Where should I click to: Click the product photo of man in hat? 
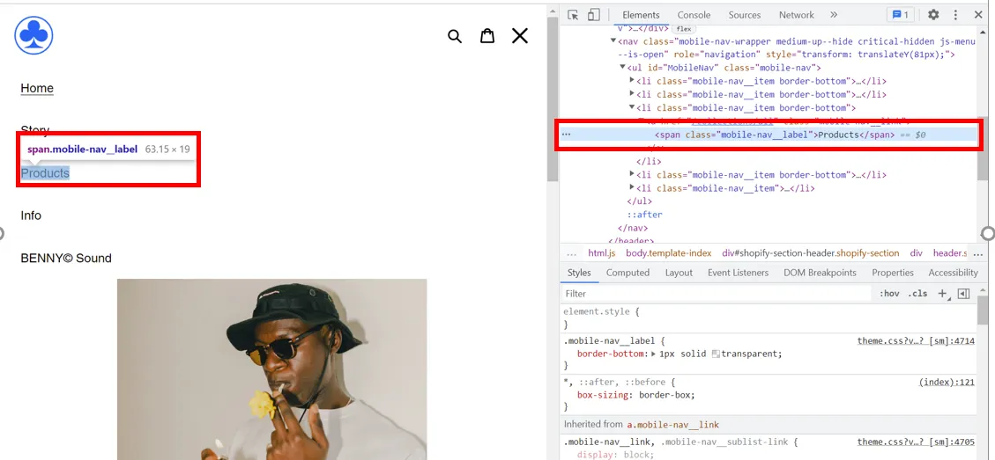[271, 369]
